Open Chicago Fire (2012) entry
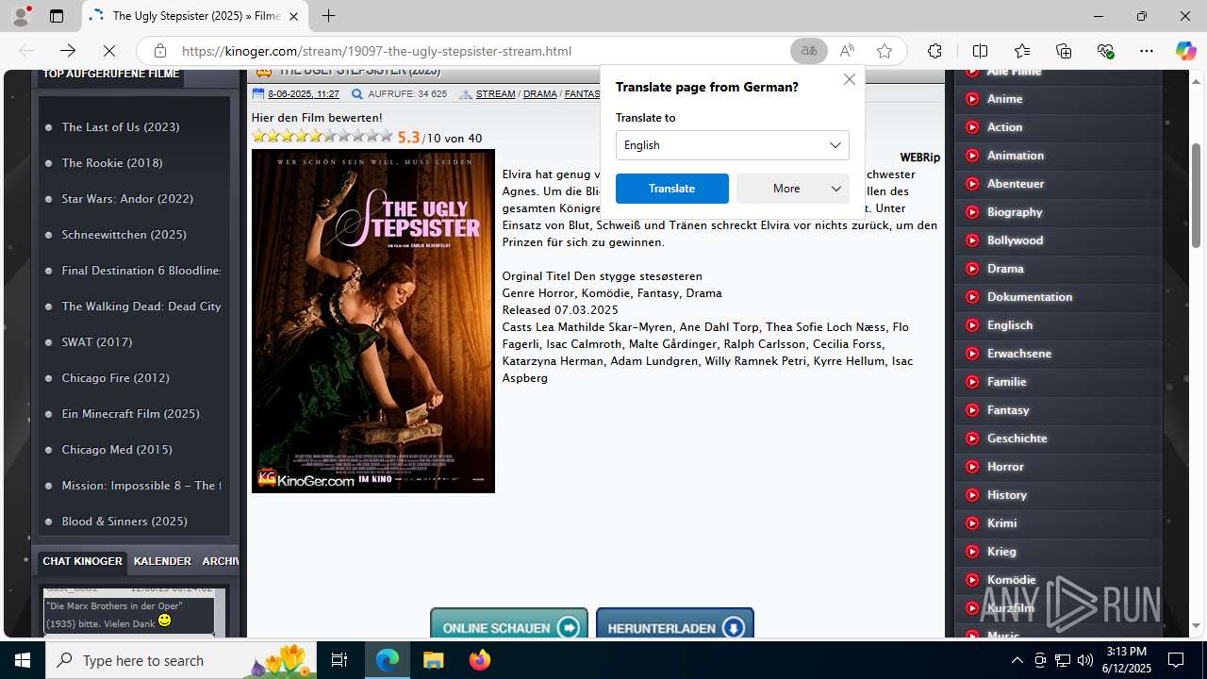1207x679 pixels. tap(116, 377)
